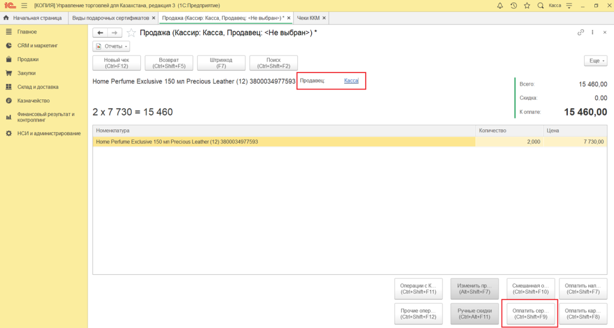Open favorites star in title bar
Viewport: 614px width, 328px height.
527,5
